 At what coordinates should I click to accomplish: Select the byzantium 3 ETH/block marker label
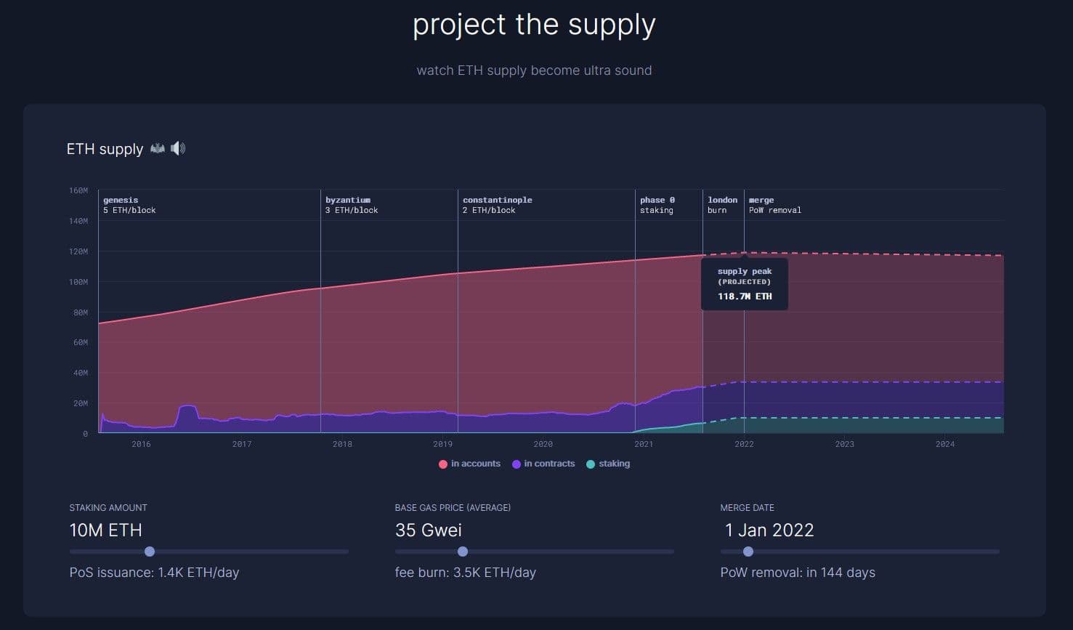352,205
